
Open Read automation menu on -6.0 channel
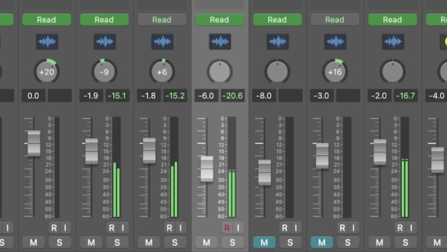point(220,20)
